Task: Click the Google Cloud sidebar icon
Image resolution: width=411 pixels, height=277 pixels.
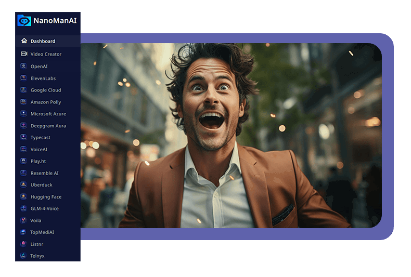Action: (24, 90)
